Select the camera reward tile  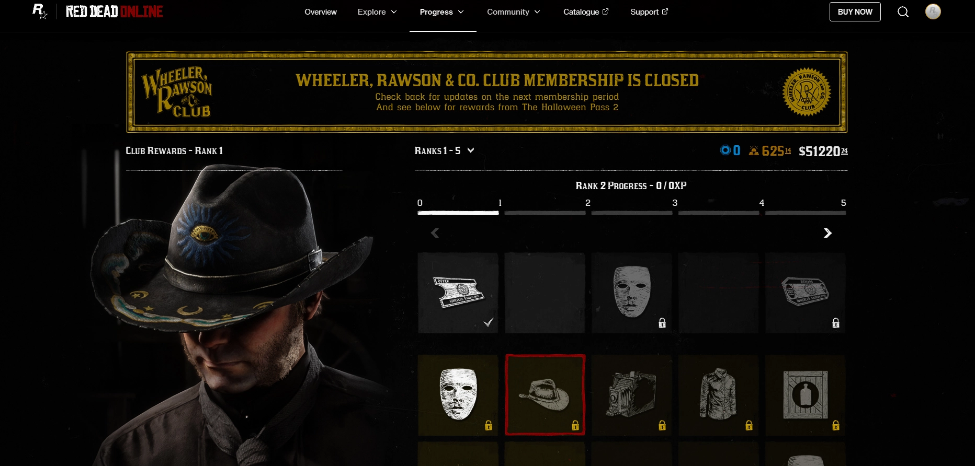[x=631, y=395]
